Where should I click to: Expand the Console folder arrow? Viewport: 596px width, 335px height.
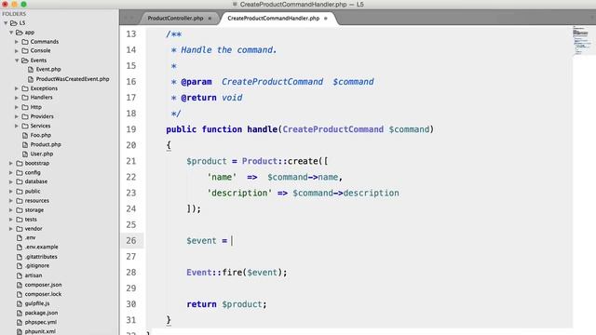point(17,51)
